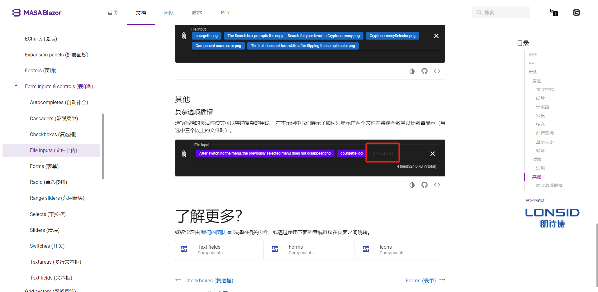Jump to 复杂选项插槽 in table of contents

(549, 185)
